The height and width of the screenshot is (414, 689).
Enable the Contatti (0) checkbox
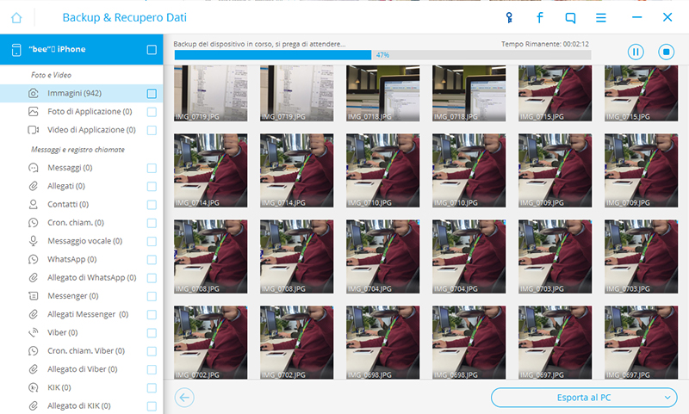click(x=152, y=205)
